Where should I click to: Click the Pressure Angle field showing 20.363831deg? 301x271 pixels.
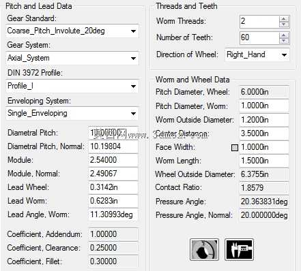[264, 202]
